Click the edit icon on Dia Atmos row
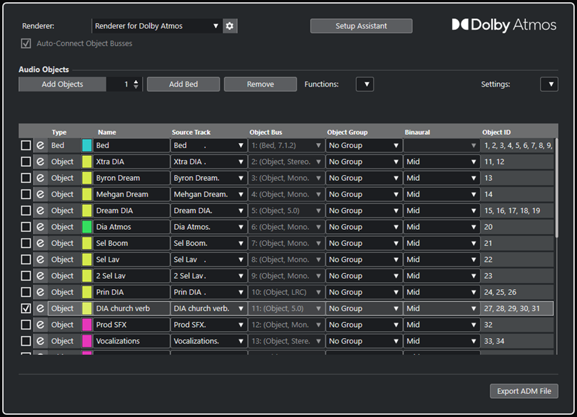Viewport: 577px width, 417px height. [x=40, y=227]
